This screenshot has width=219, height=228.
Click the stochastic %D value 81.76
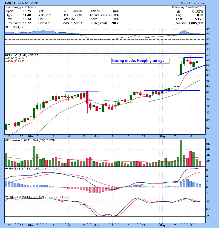pyautogui.click(x=64, y=197)
